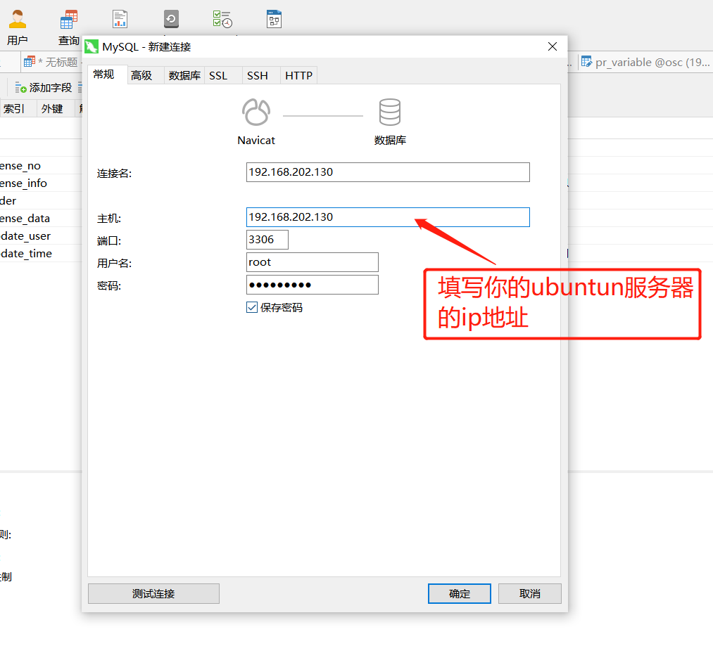Switch to the 数据库 tab
The height and width of the screenshot is (646, 713).
click(x=184, y=75)
